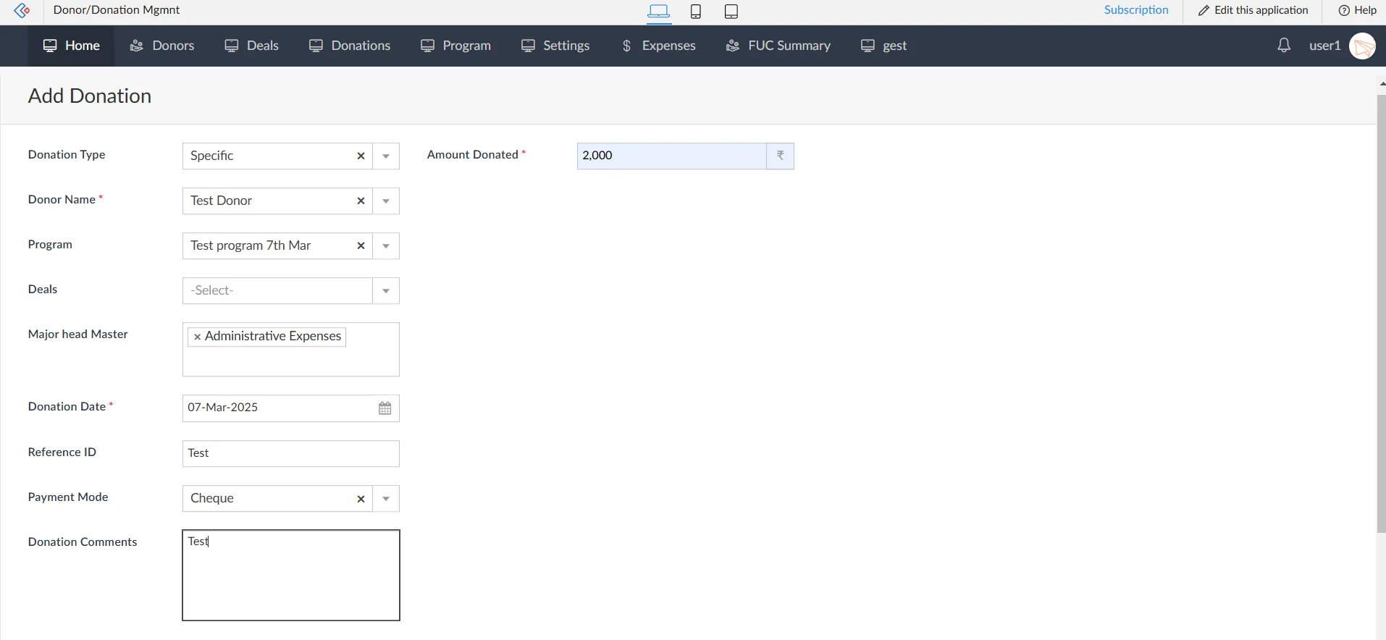Click the Add Donation heading
The width and height of the screenshot is (1386, 640).
click(90, 96)
